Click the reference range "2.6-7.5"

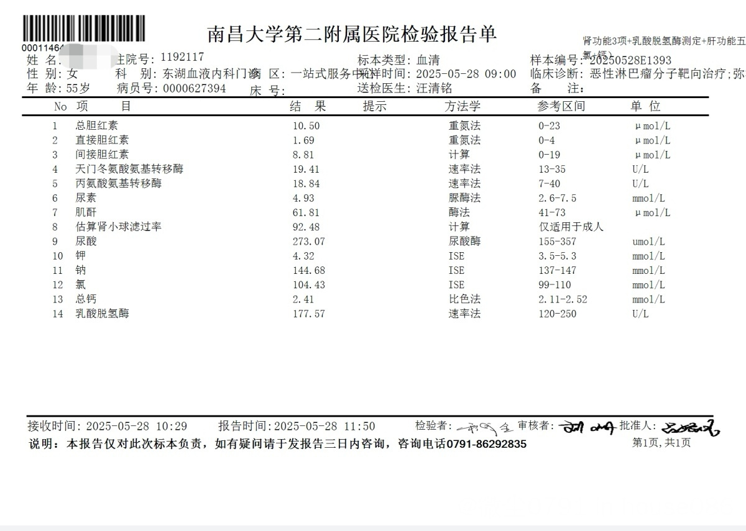[558, 198]
